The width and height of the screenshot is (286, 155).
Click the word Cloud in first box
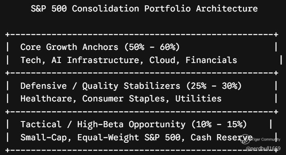coord(162,60)
